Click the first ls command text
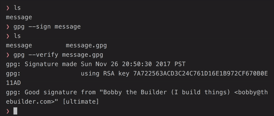The height and width of the screenshot is (116, 274). point(17,8)
